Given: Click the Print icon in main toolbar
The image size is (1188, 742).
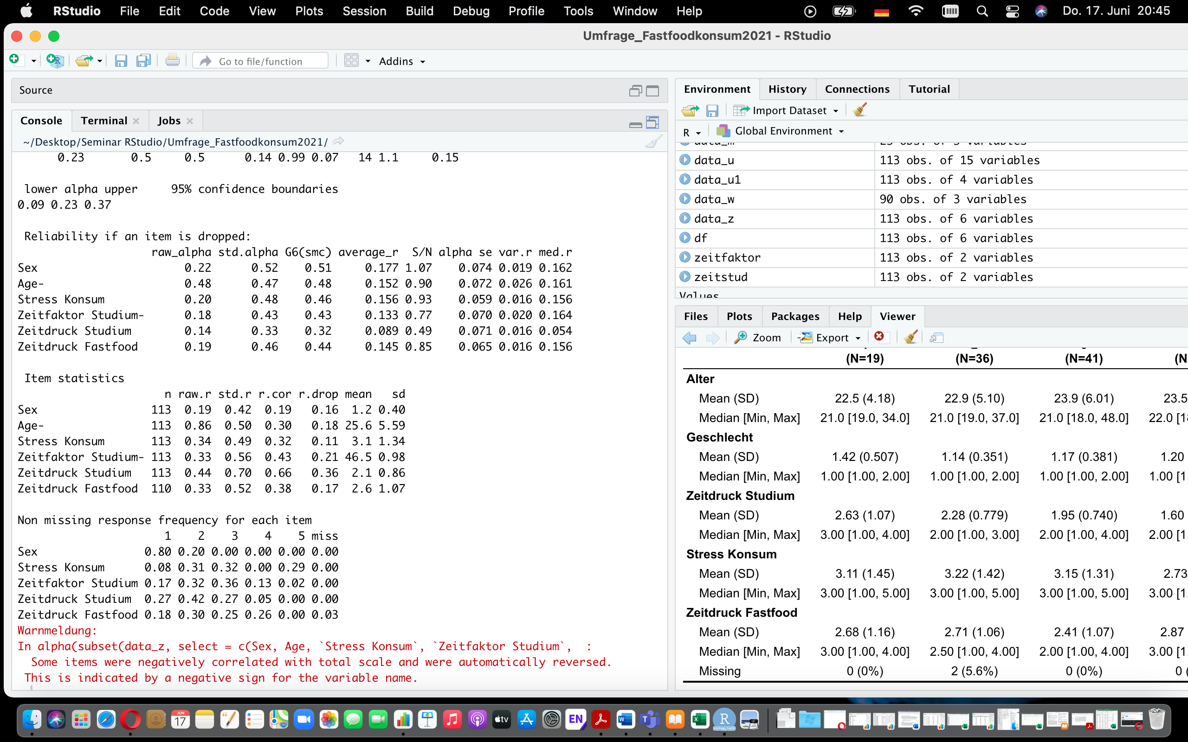Looking at the screenshot, I should point(172,61).
